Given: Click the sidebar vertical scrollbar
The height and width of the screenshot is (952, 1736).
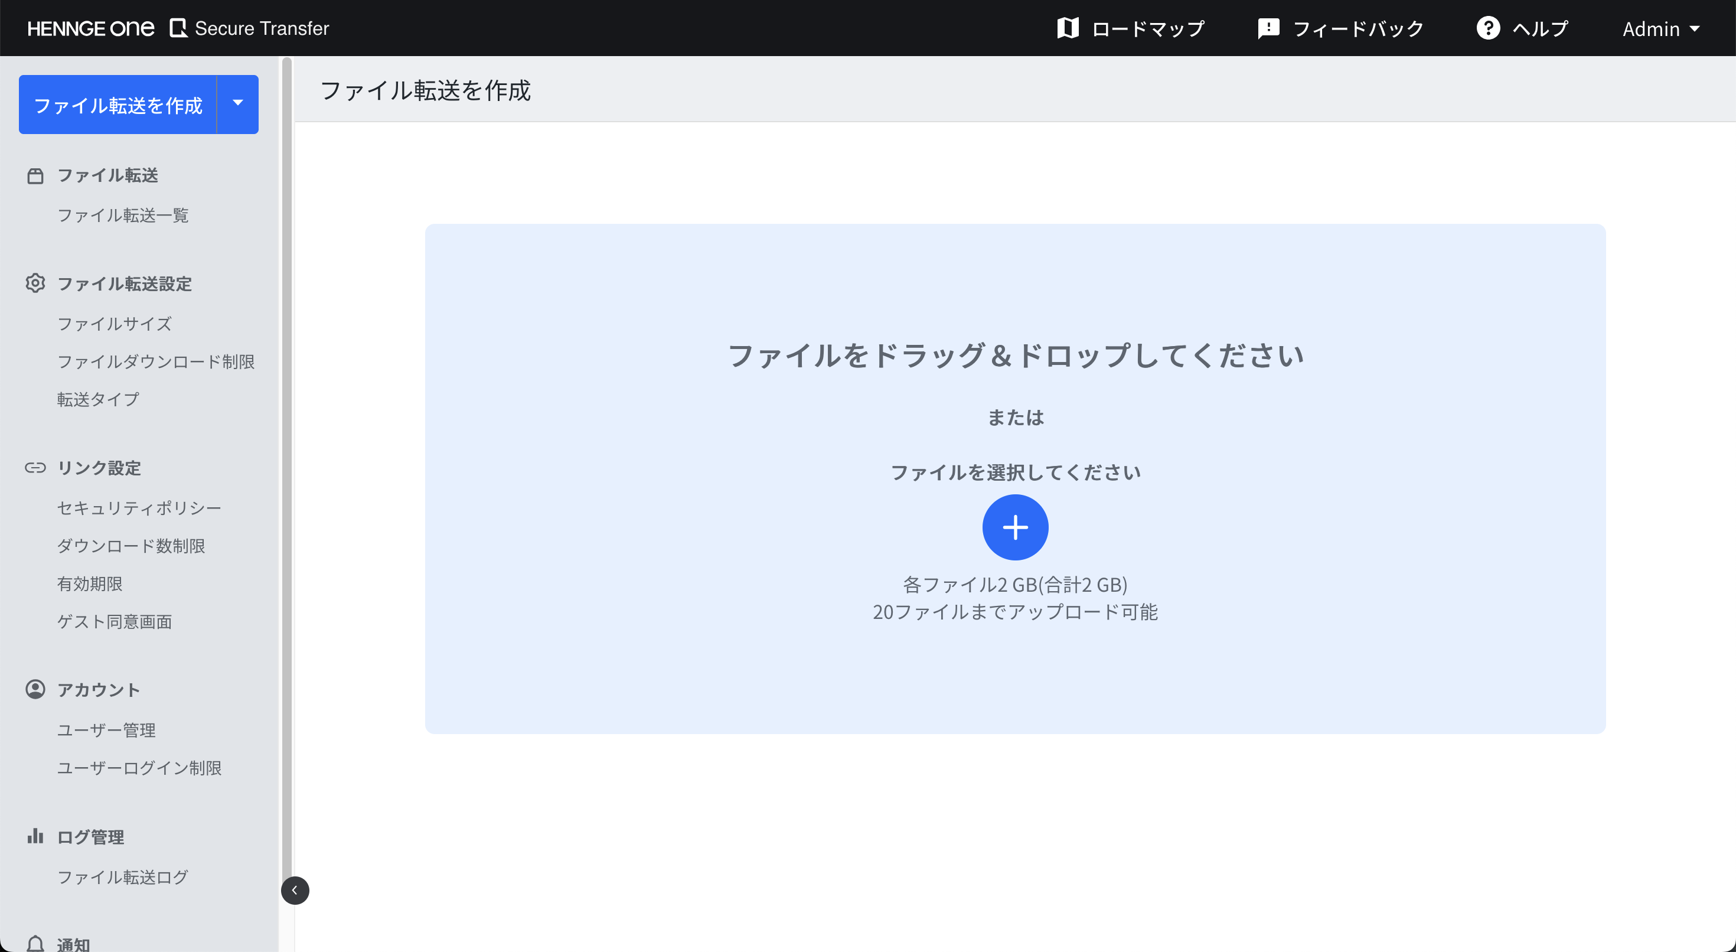Looking at the screenshot, I should 287,472.
